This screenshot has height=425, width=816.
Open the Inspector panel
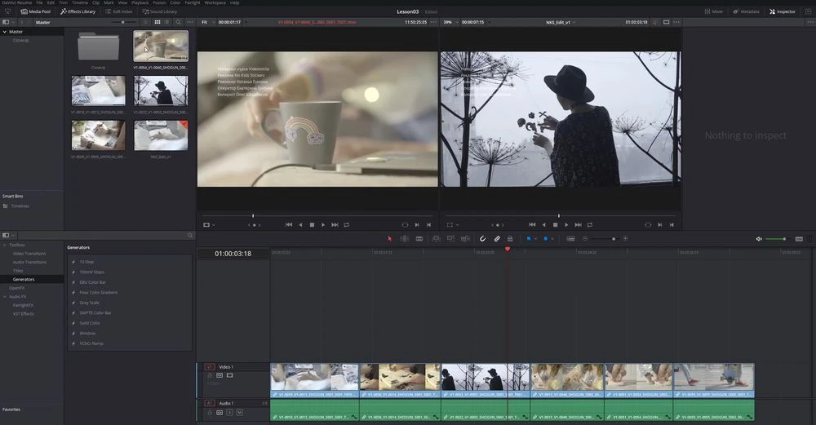pyautogui.click(x=782, y=11)
